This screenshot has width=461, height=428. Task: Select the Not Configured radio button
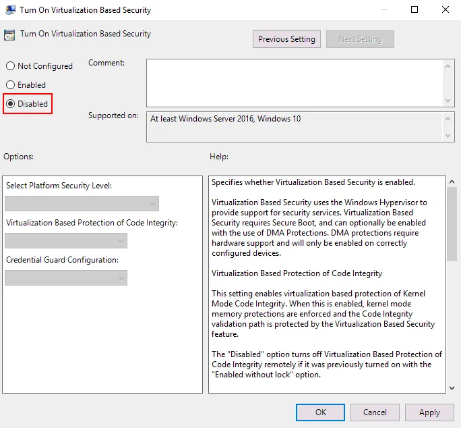(10, 66)
